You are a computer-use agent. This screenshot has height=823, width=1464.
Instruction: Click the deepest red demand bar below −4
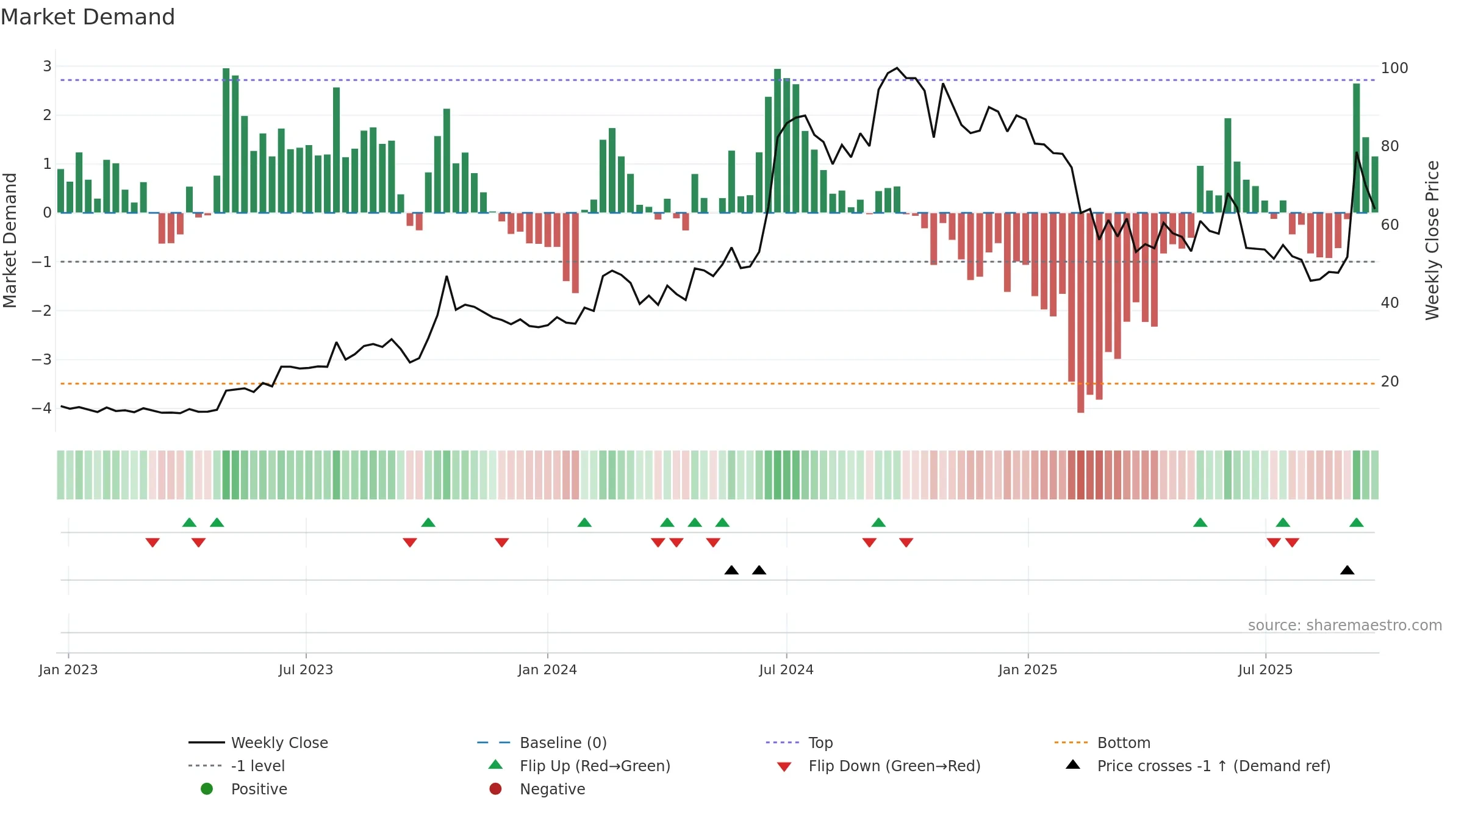[1081, 313]
